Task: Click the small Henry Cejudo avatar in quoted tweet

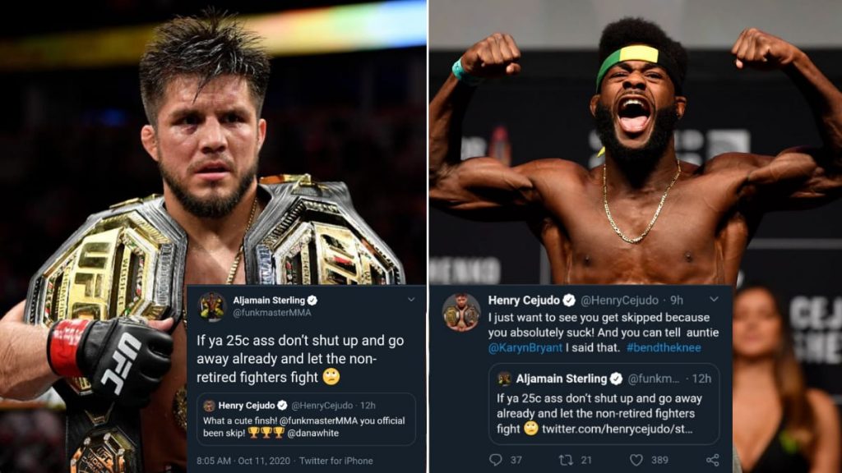Action: pos(209,406)
